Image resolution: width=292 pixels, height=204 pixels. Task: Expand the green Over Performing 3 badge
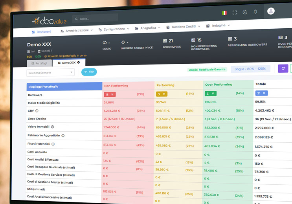coord(211,94)
